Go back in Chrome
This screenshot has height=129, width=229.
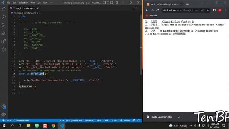click(x=147, y=10)
